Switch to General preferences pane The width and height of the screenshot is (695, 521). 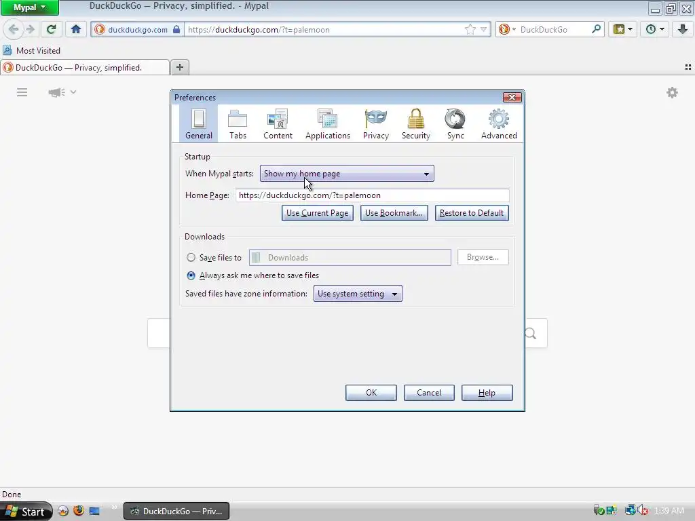pyautogui.click(x=199, y=123)
